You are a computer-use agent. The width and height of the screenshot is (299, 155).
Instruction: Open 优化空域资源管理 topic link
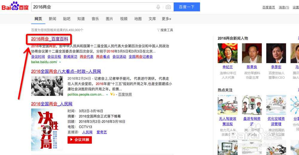point(276,121)
